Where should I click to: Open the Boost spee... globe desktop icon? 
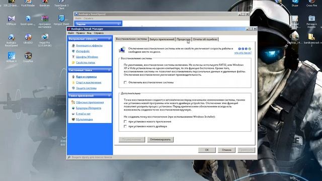point(28,20)
